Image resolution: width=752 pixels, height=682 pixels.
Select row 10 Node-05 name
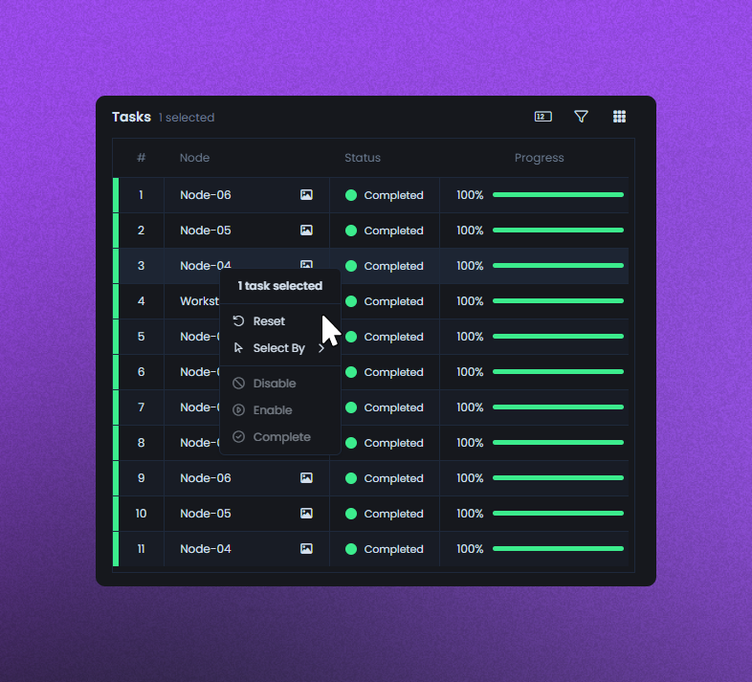[x=206, y=514]
